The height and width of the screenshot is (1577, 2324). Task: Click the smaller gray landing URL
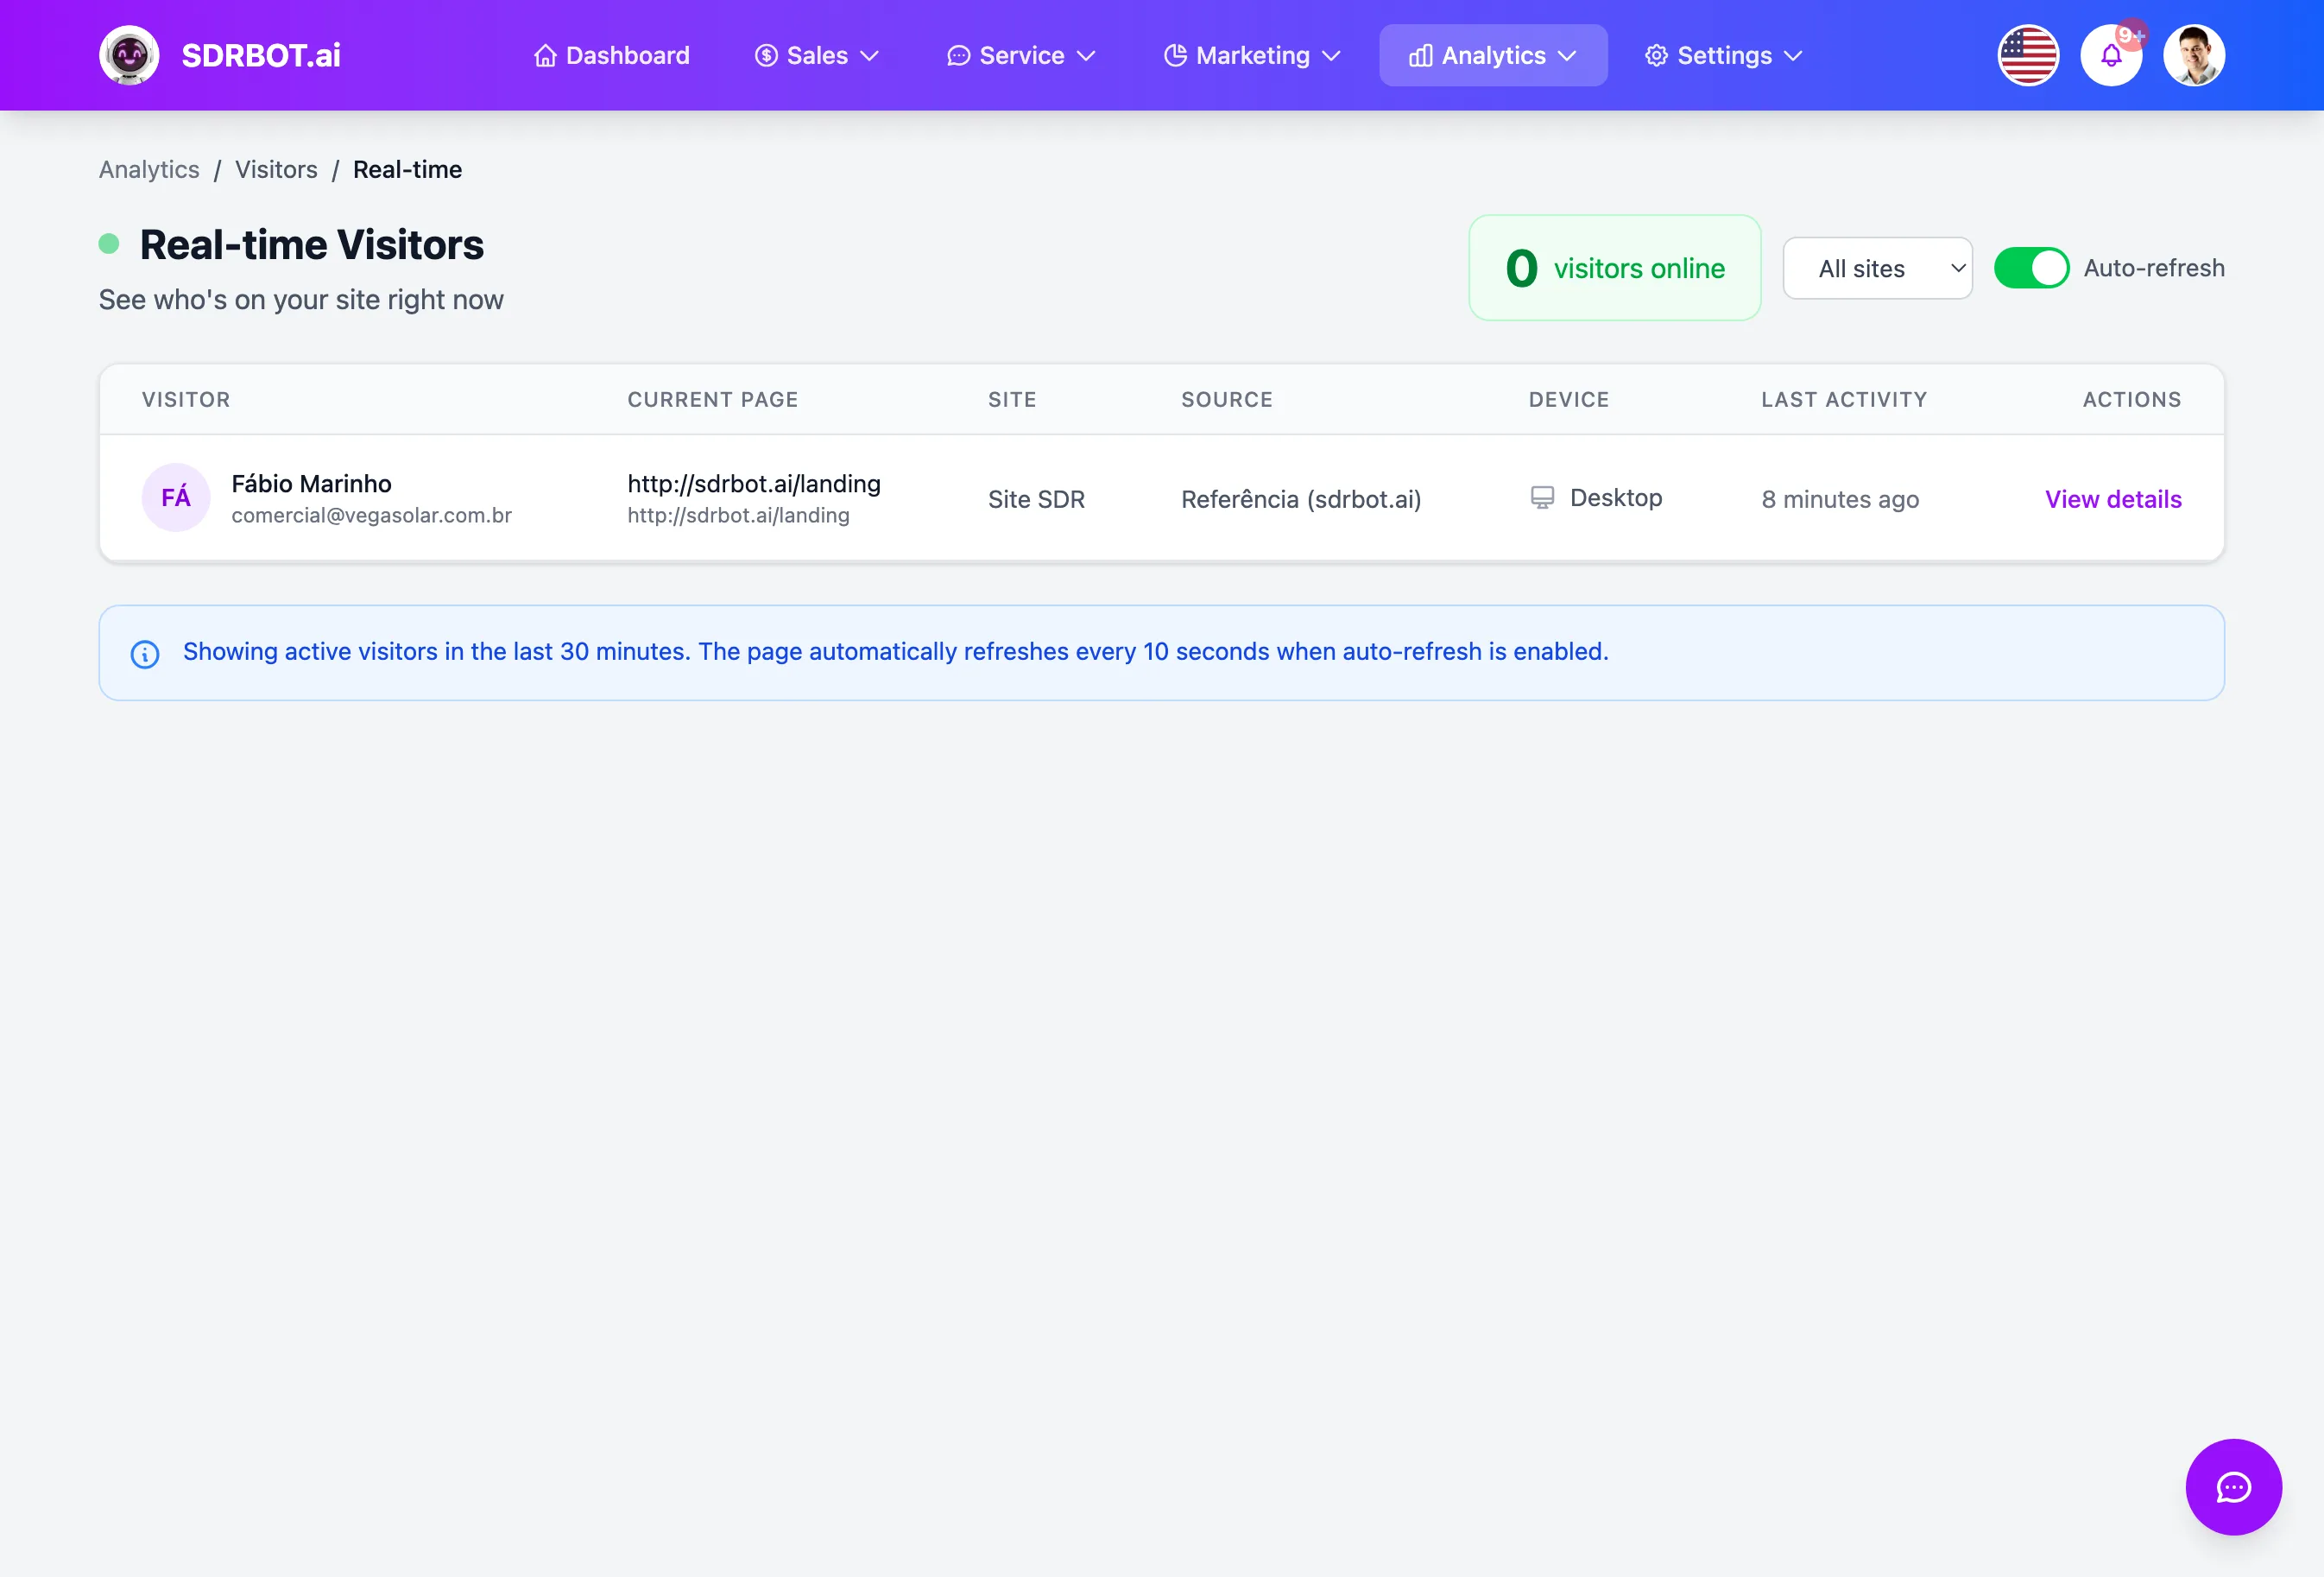[738, 516]
